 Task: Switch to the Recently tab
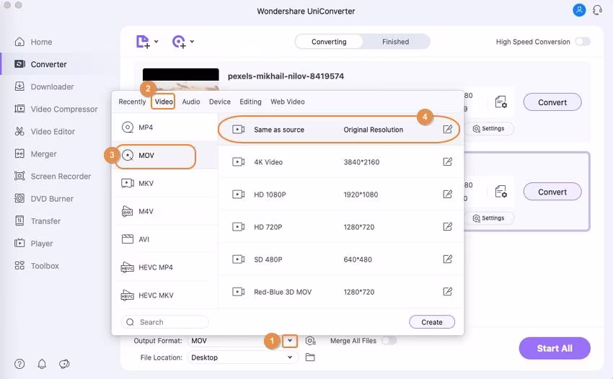[132, 102]
